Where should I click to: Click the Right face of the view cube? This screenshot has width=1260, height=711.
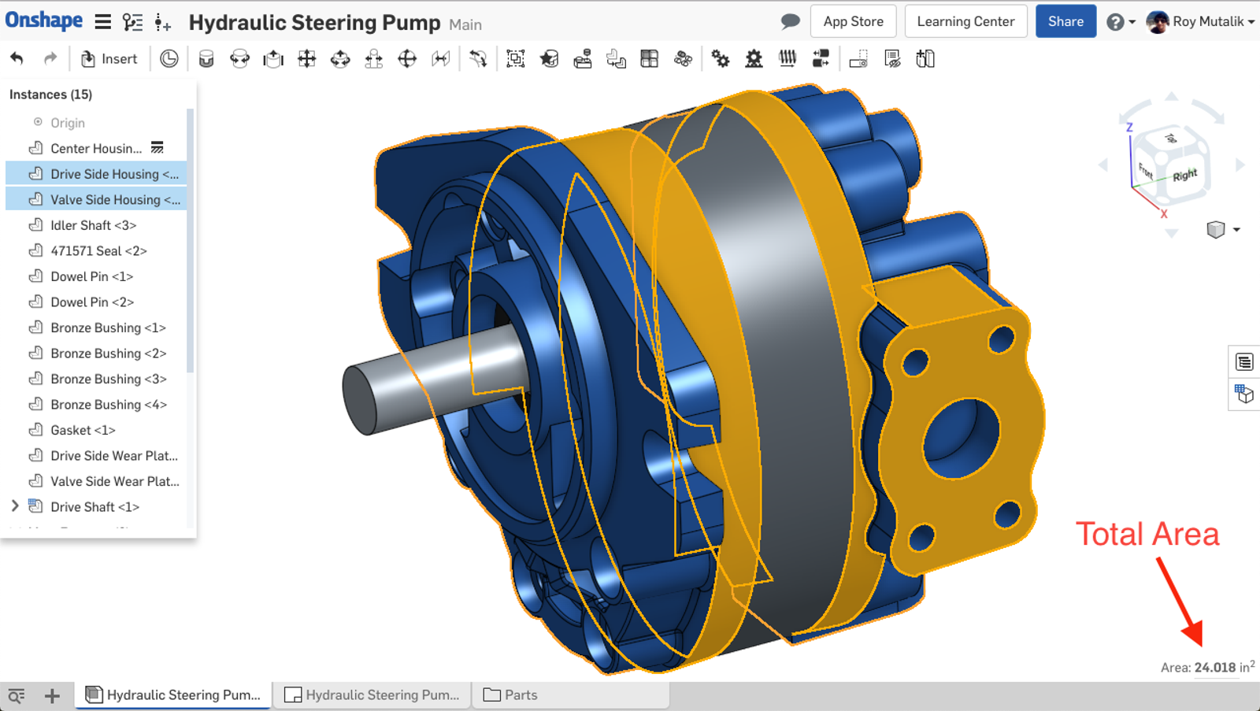[1184, 175]
